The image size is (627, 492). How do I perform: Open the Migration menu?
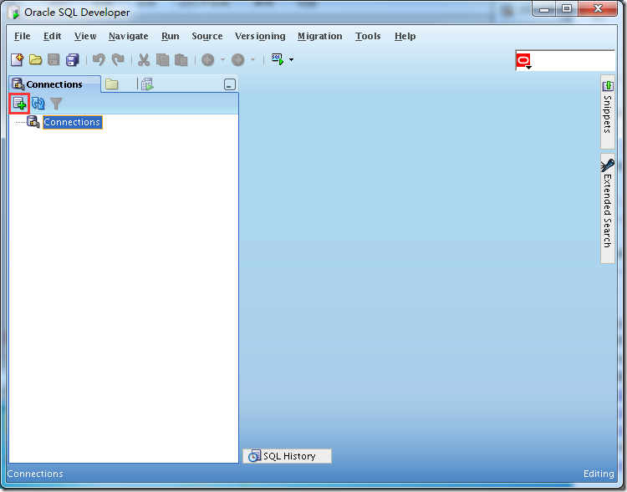coord(320,37)
